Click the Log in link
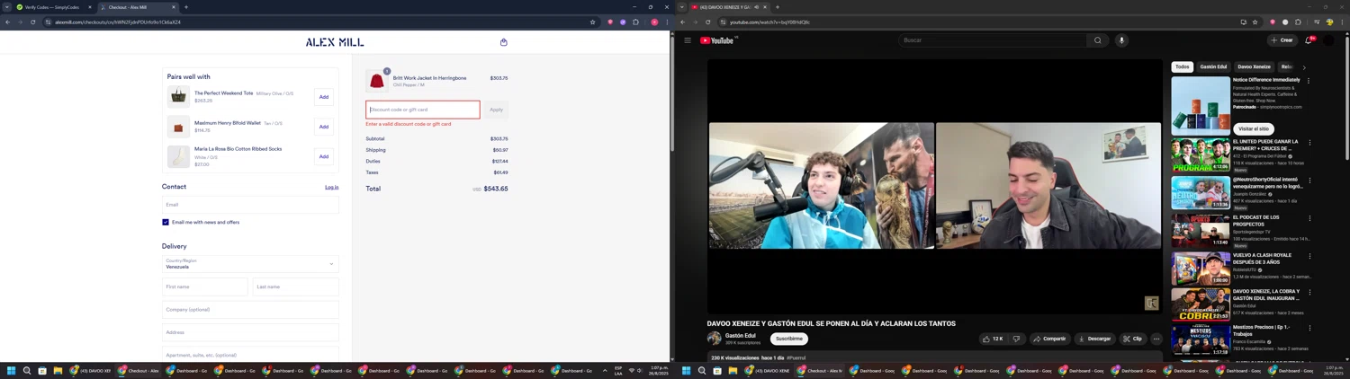The height and width of the screenshot is (379, 1350). (332, 188)
